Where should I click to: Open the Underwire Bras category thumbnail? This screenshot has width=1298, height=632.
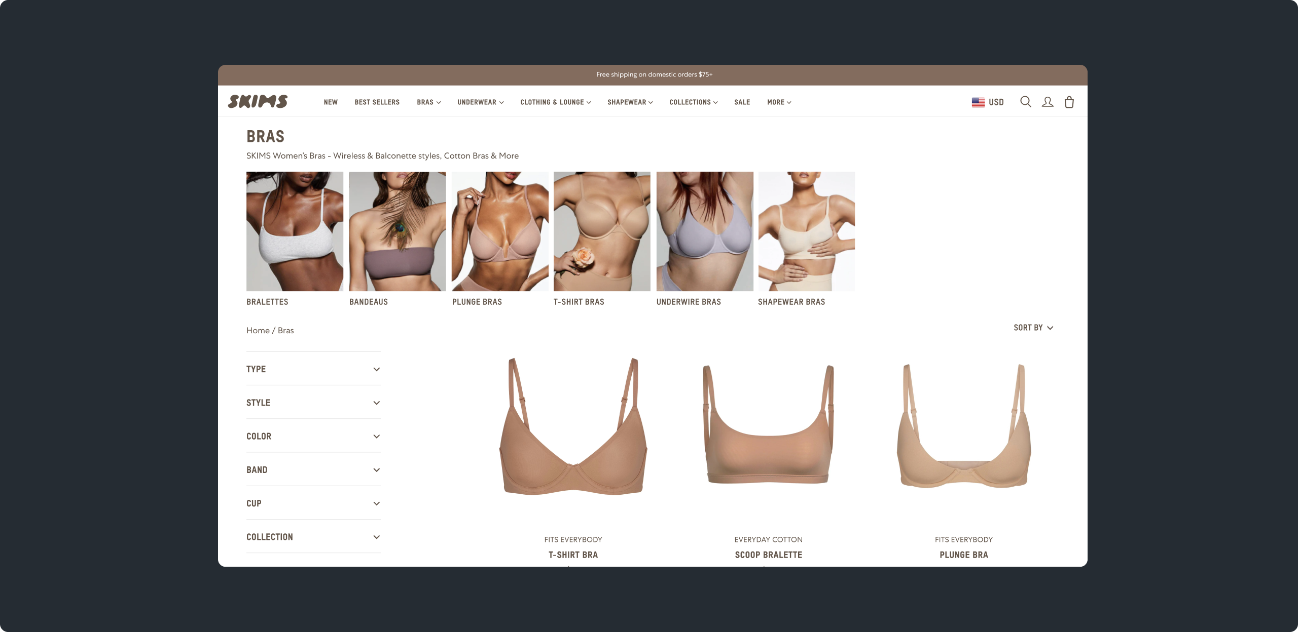pyautogui.click(x=705, y=231)
